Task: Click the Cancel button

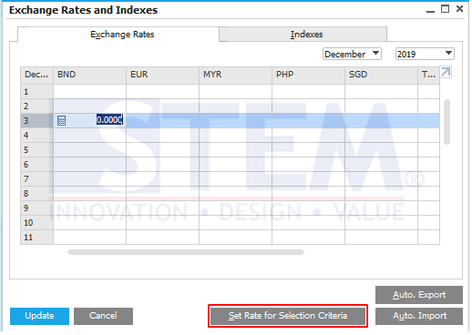Action: point(103,316)
